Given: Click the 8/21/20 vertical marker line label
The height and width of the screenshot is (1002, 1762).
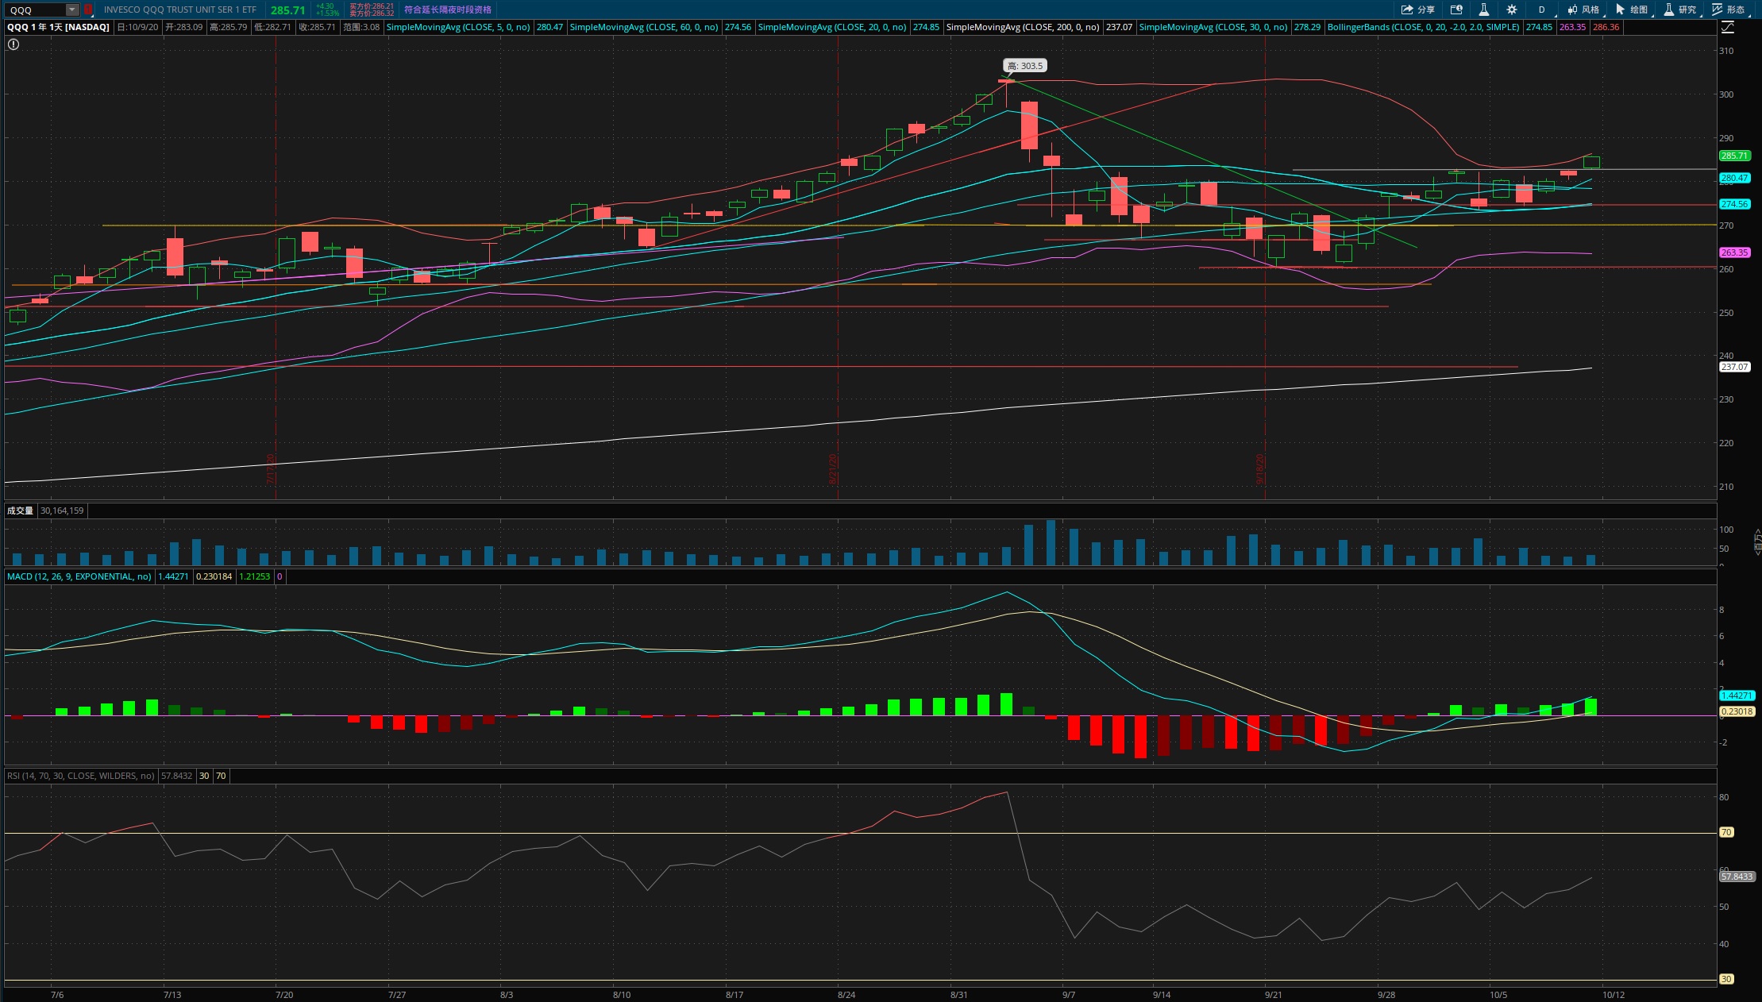Looking at the screenshot, I should (x=833, y=468).
